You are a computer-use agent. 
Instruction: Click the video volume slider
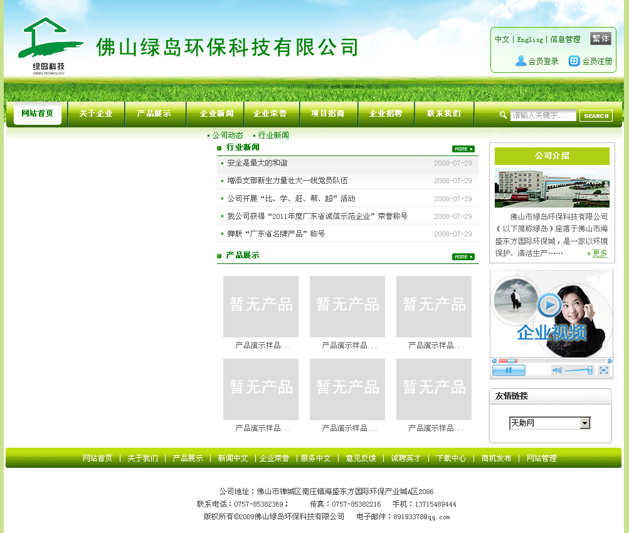click(x=578, y=371)
